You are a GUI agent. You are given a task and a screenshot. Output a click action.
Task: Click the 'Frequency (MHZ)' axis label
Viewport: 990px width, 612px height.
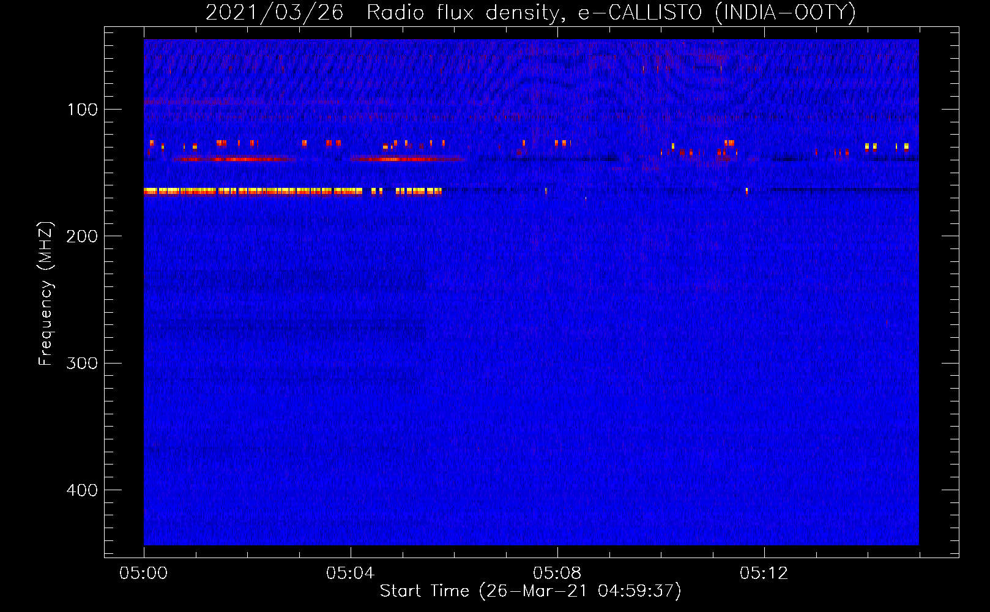click(46, 294)
